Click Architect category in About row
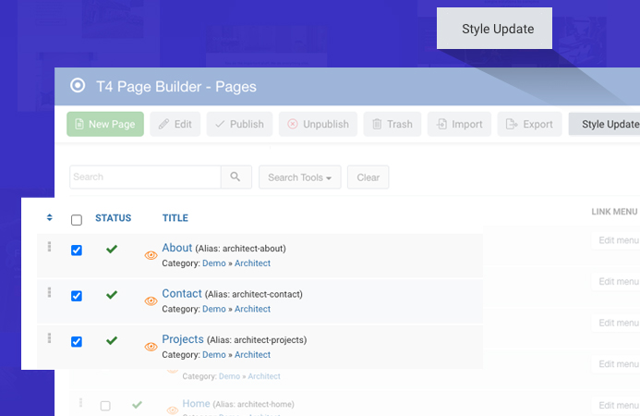This screenshot has width=640, height=416. pos(252,263)
